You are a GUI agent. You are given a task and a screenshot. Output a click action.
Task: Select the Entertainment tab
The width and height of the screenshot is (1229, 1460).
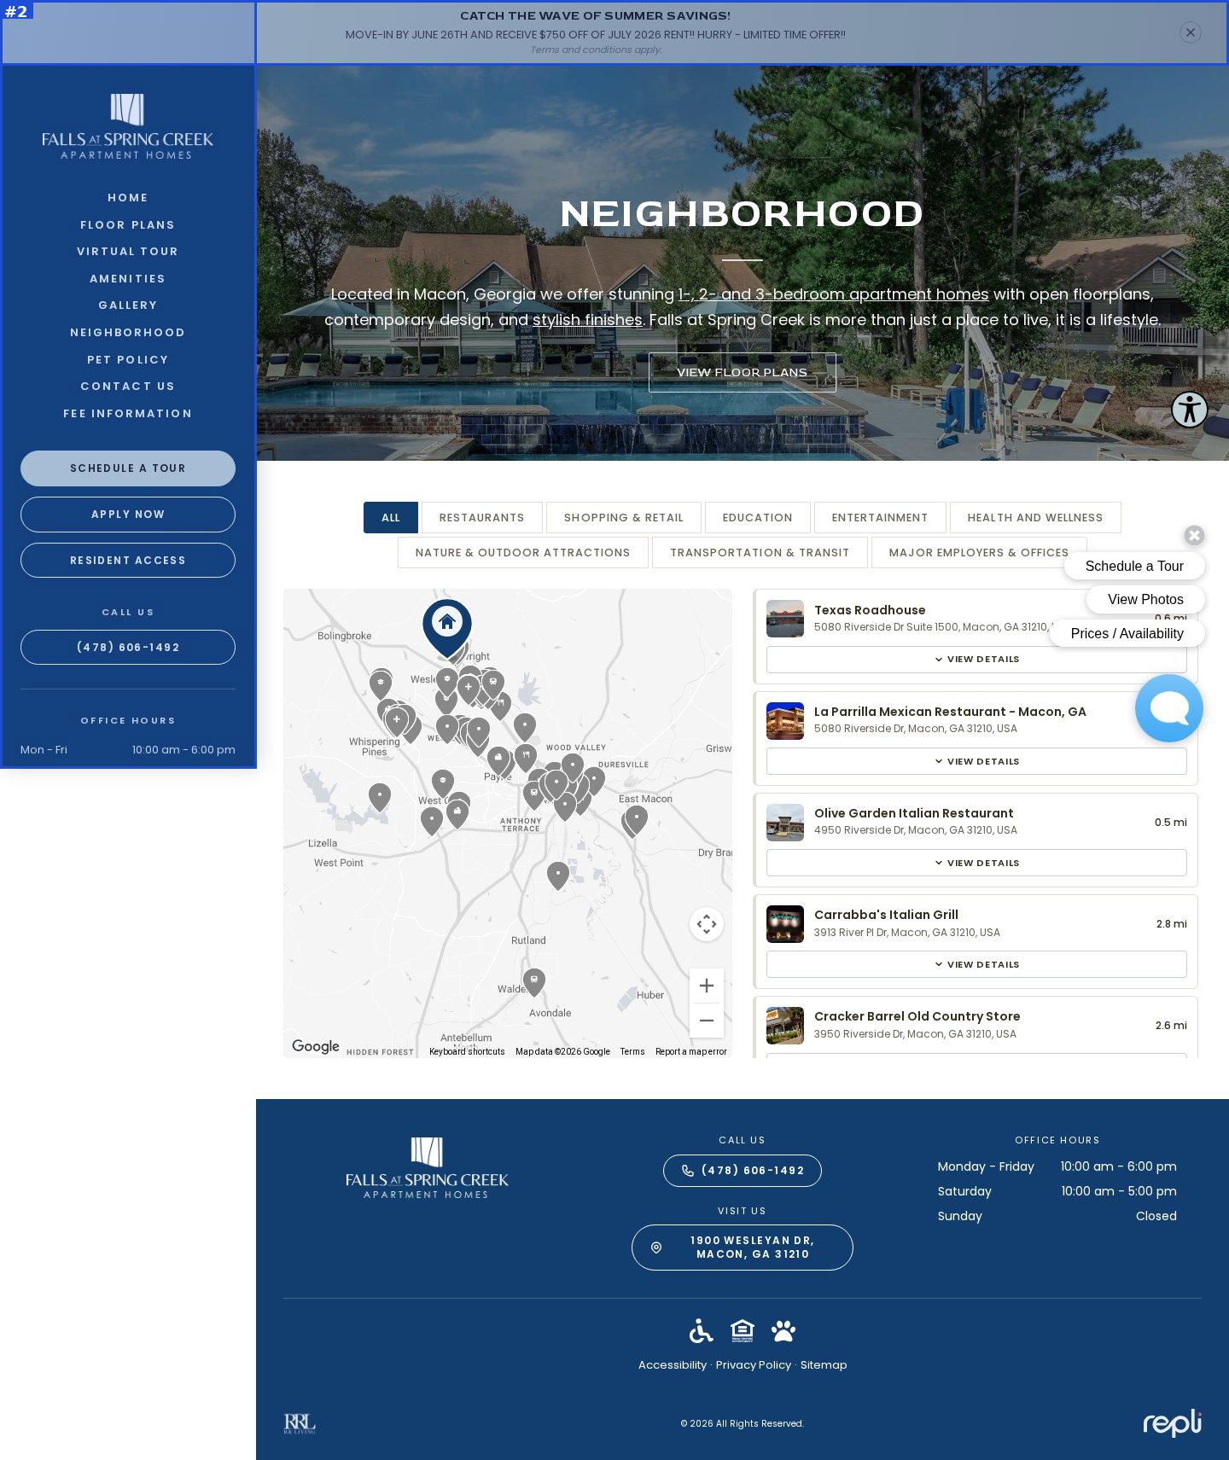pos(880,518)
